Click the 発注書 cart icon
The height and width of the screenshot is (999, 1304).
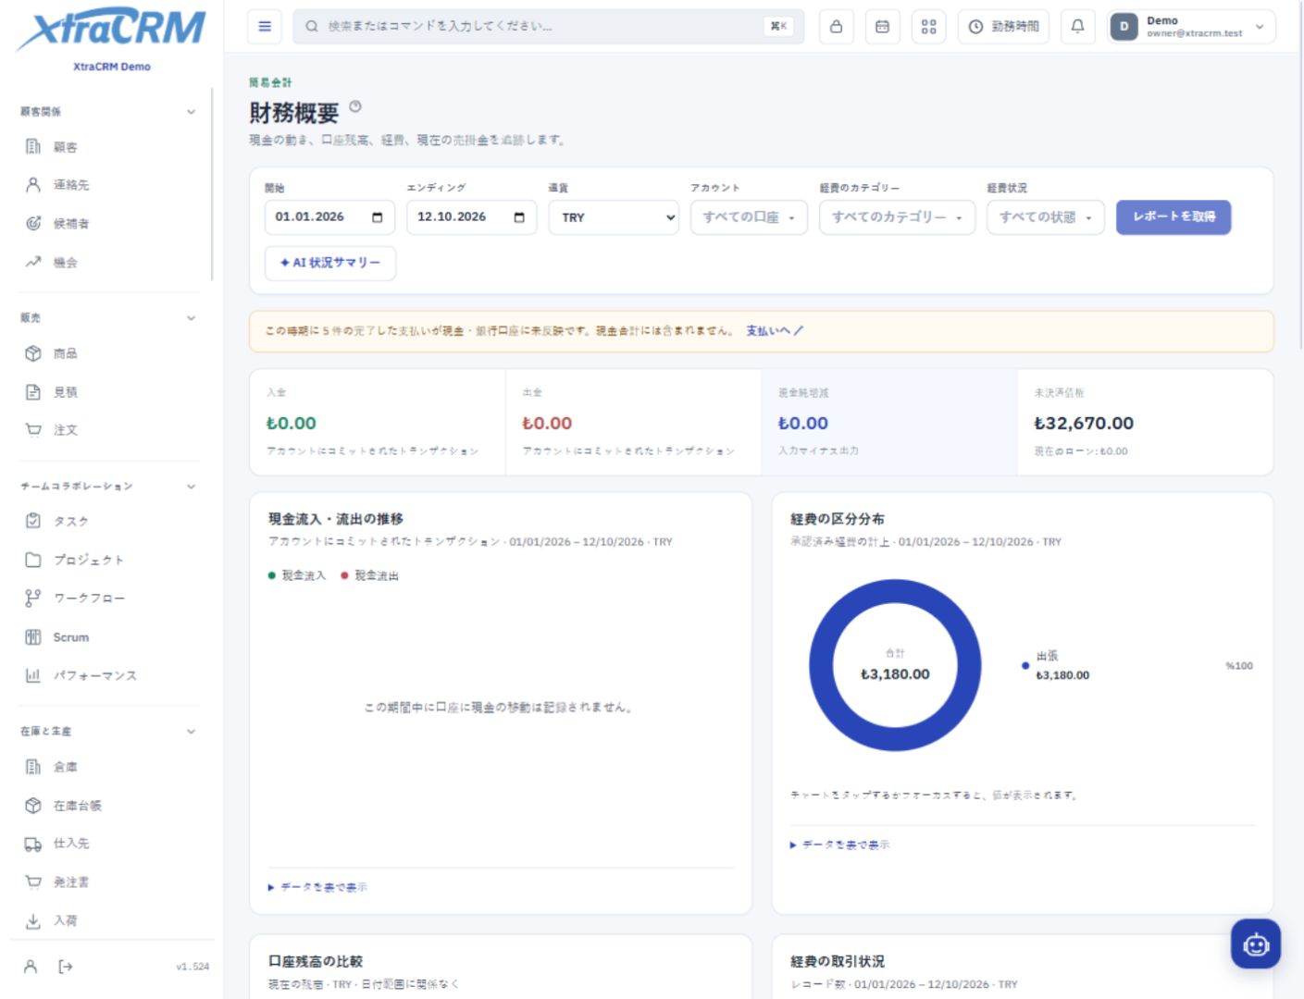33,882
